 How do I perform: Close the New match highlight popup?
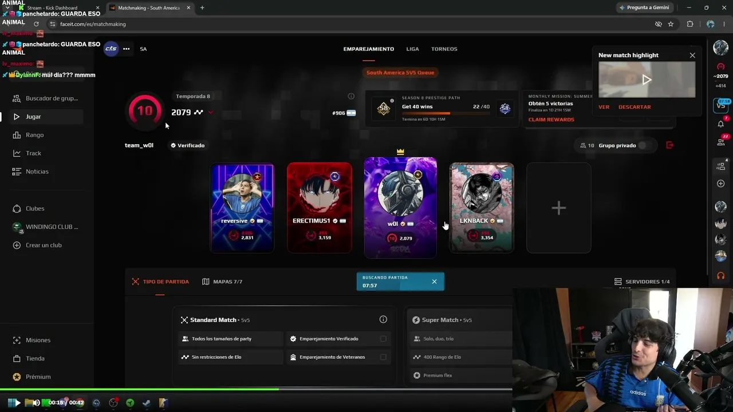pos(692,56)
